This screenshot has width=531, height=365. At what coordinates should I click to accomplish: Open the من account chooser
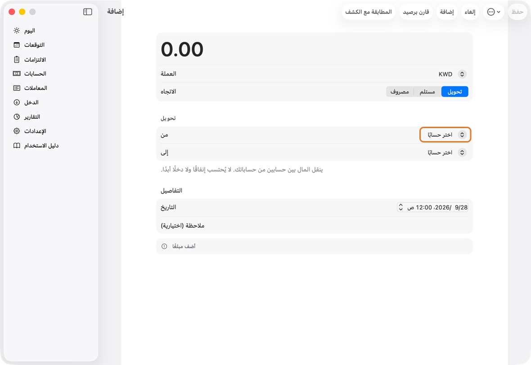(x=445, y=135)
